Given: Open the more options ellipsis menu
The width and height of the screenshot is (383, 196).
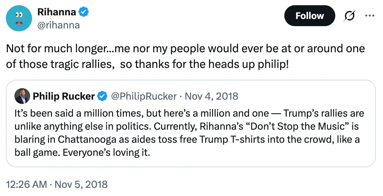Looking at the screenshot, I should pyautogui.click(x=370, y=15).
